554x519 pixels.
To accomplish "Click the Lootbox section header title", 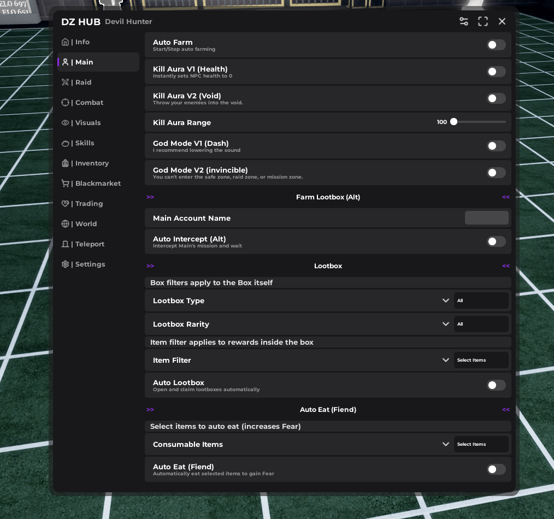I will (328, 266).
